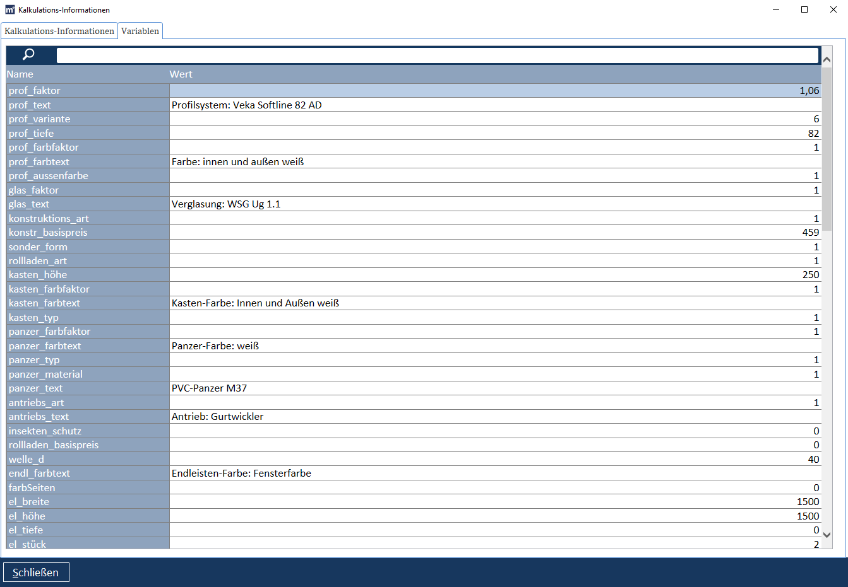Switch to the Kalkulations-Informationen tab
Screen dimensions: 848x587
(x=59, y=31)
